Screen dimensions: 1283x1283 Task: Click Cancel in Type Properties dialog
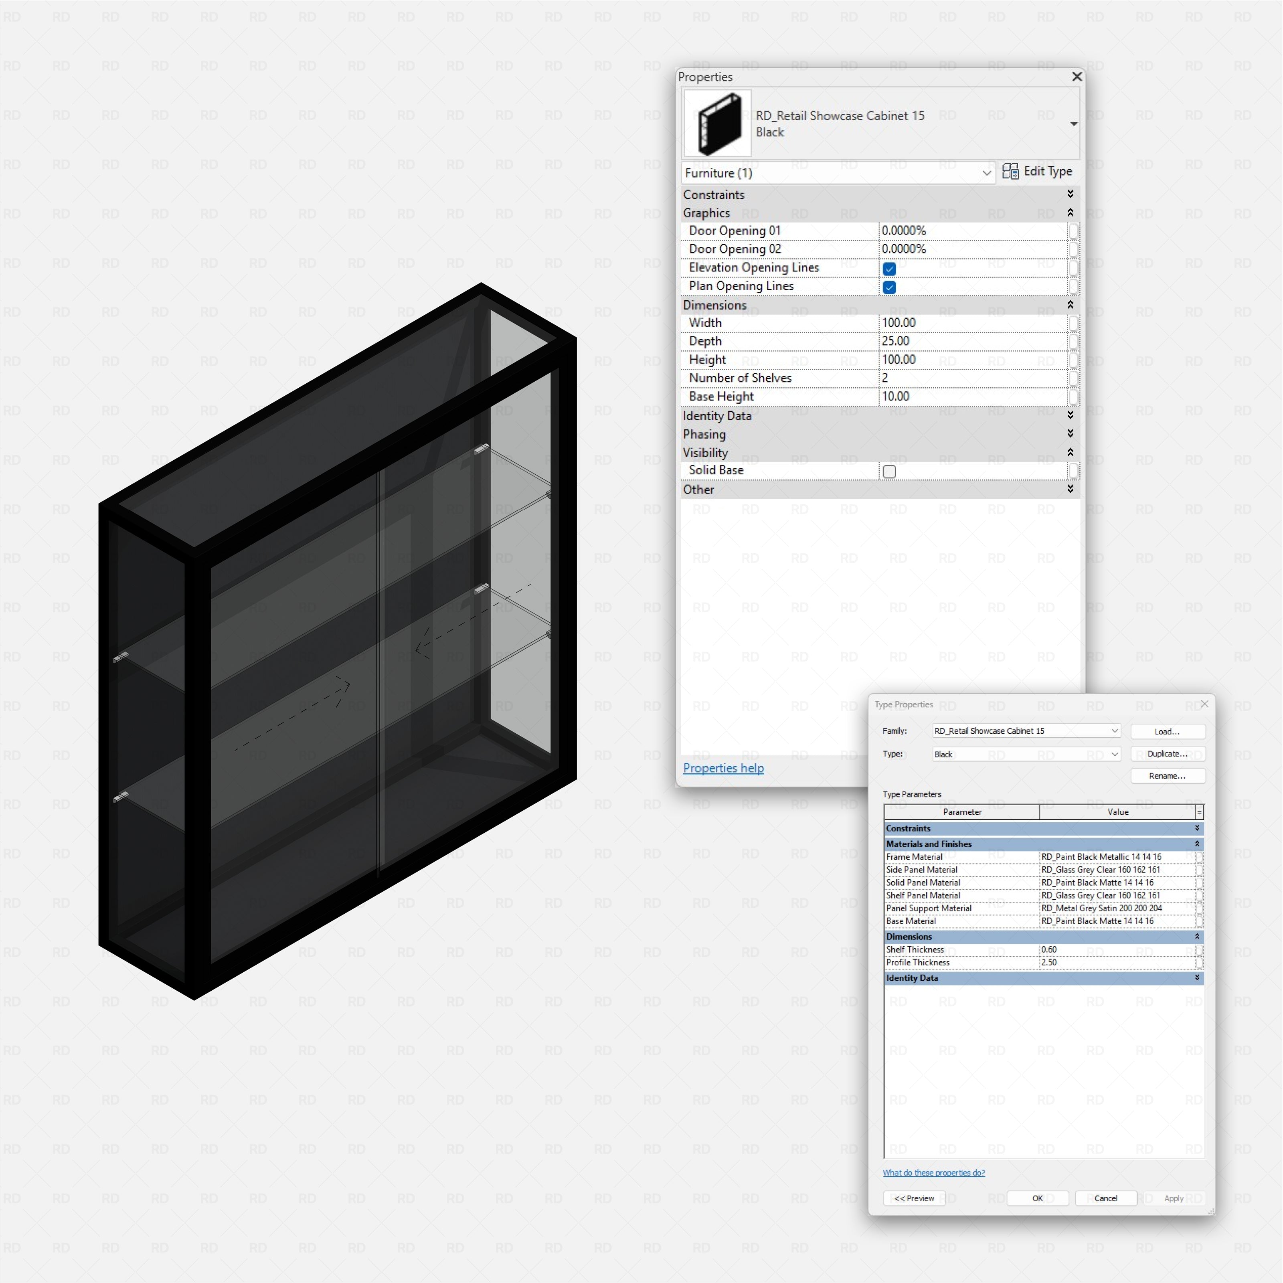tap(1106, 1199)
